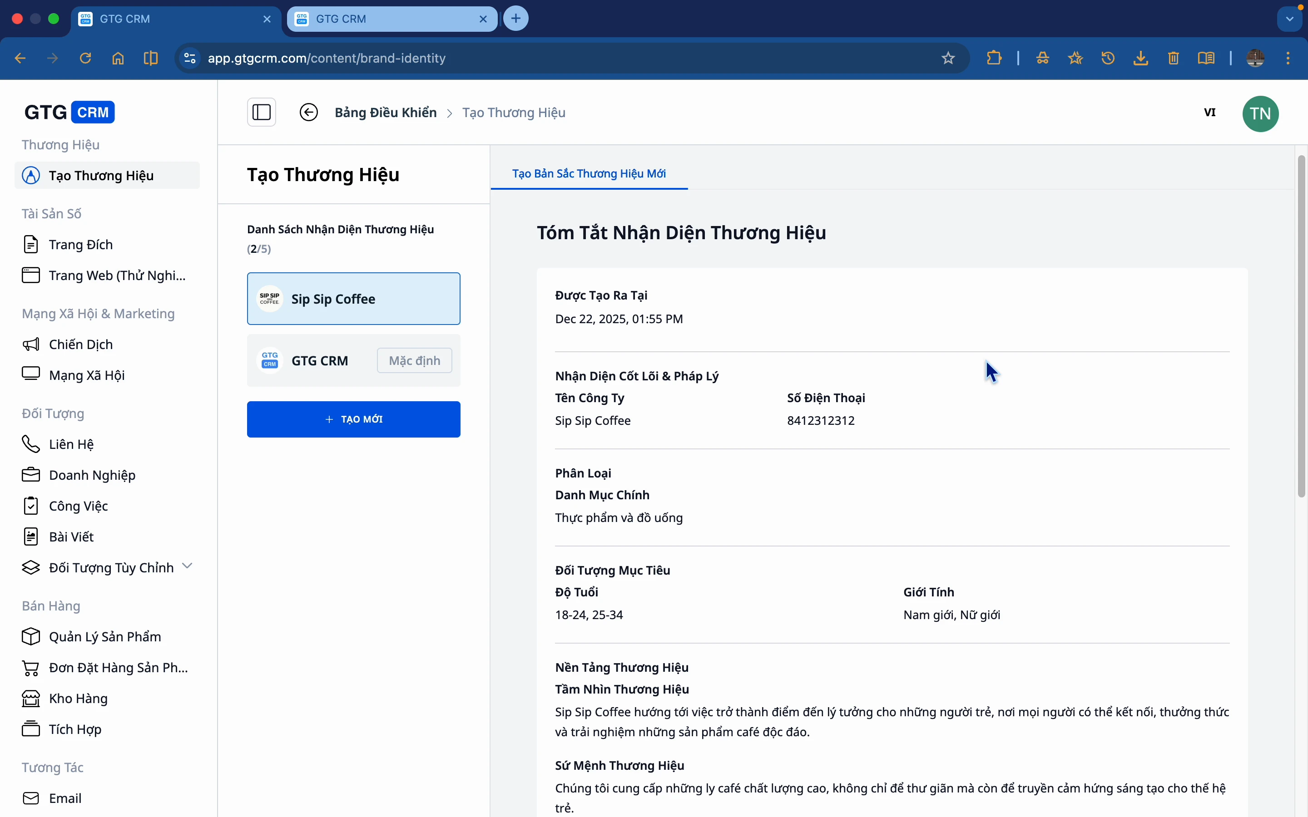1308x817 pixels.
Task: Open Bài Viết posts in the sidebar
Action: (71, 536)
